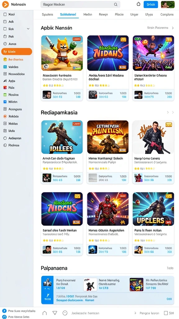Open the Nidans game thumbnail in Apbik Nensán

(x=108, y=53)
